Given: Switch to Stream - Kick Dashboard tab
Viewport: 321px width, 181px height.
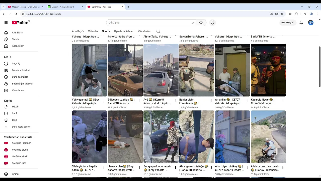Looking at the screenshot, I should pyautogui.click(x=65, y=7).
